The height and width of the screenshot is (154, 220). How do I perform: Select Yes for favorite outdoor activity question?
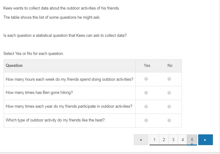click(x=146, y=120)
